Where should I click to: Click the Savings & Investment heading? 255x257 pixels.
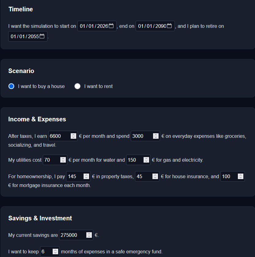[x=40, y=218]
